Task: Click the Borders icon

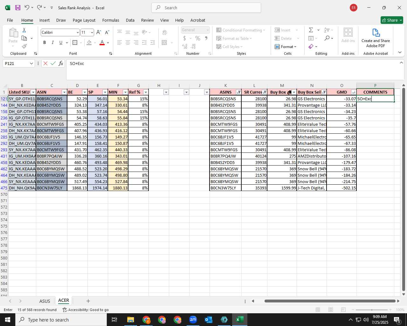Action: click(75, 42)
